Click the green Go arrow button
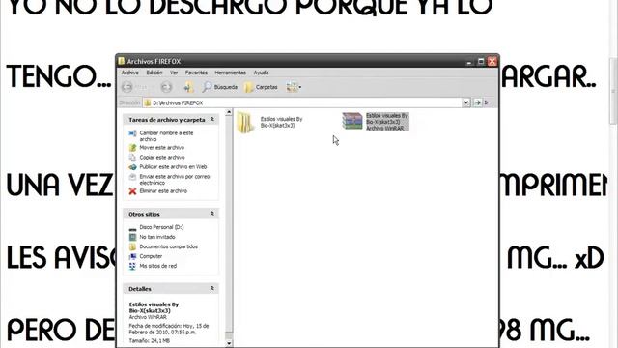618x348 pixels. 477,102
